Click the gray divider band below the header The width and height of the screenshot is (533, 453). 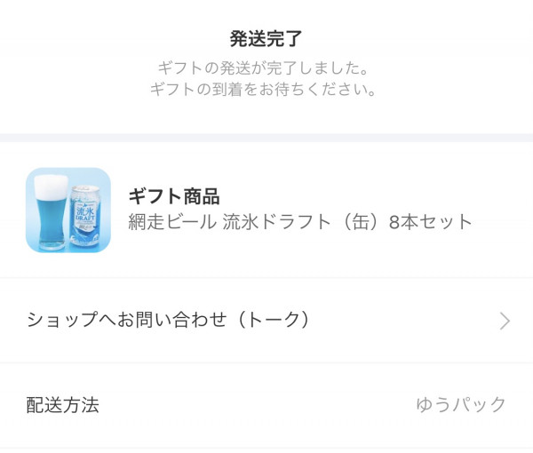click(x=266, y=138)
